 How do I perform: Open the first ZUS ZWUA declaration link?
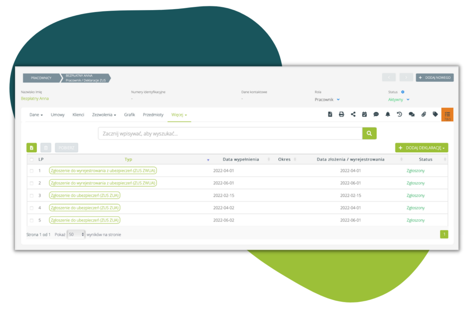tap(103, 171)
